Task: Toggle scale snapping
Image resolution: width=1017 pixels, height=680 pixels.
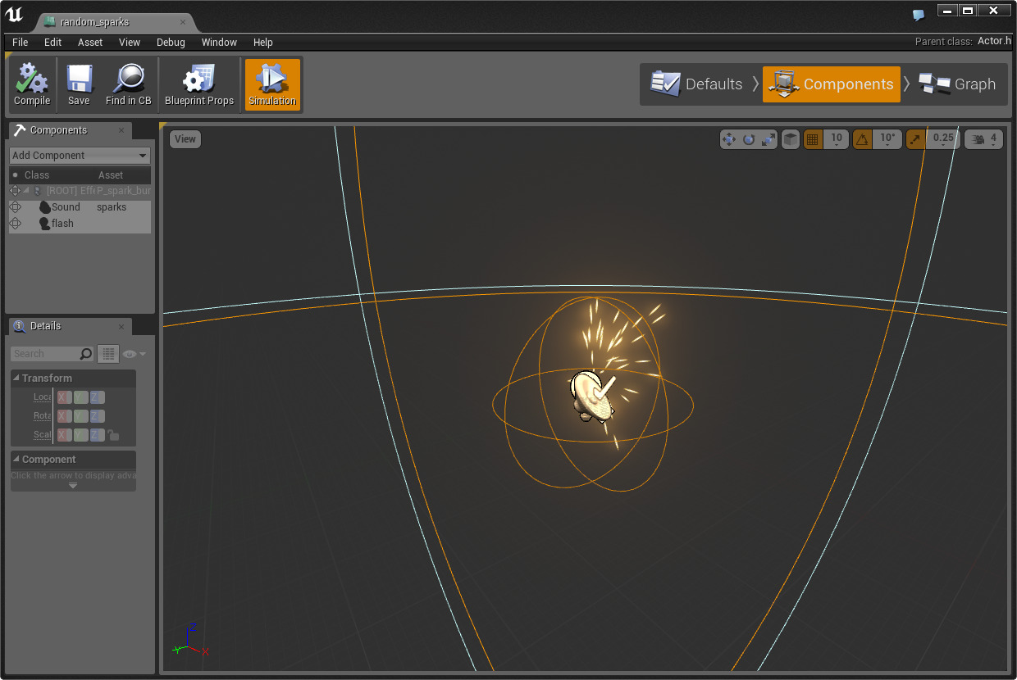Action: [x=915, y=139]
